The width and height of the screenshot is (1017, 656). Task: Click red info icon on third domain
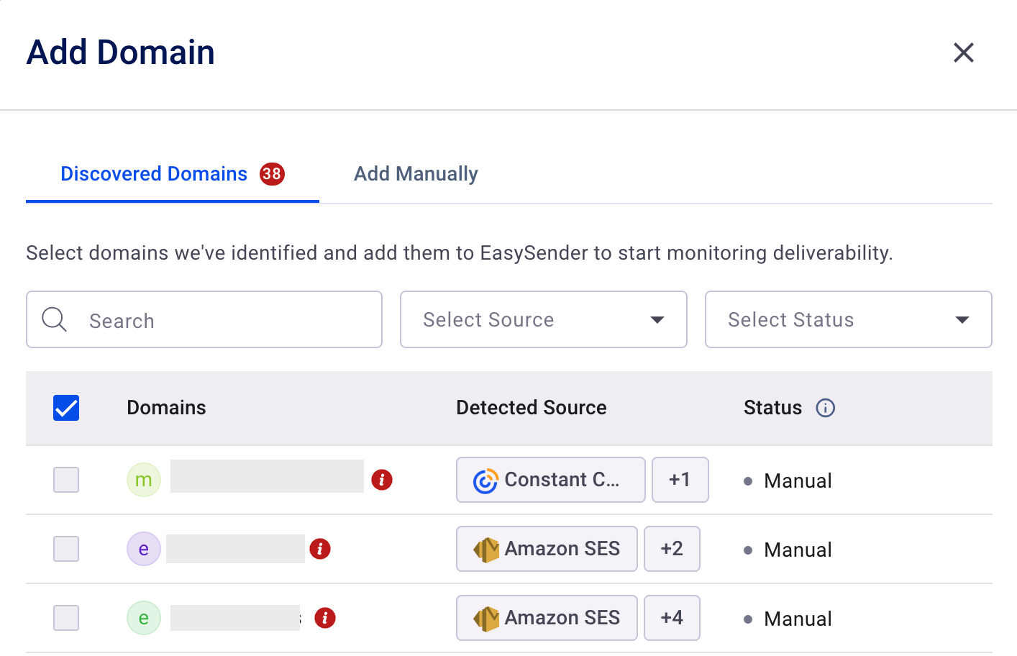(325, 618)
